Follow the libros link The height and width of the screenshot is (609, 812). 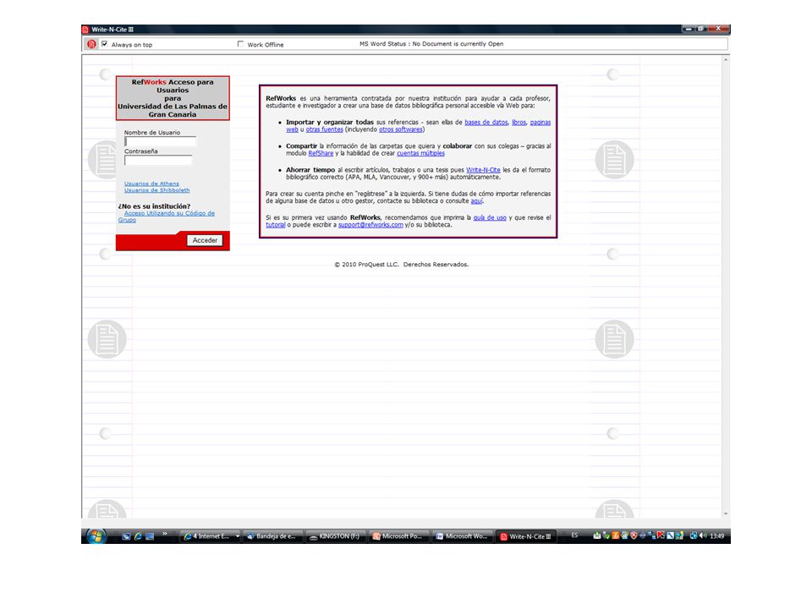click(x=518, y=122)
